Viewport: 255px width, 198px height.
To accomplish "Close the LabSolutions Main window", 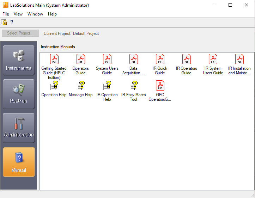I will click(x=247, y=5).
